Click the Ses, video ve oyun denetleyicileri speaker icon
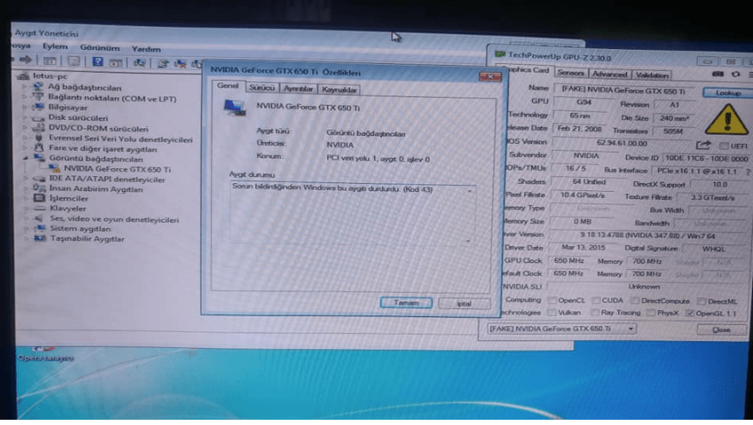 (39, 219)
